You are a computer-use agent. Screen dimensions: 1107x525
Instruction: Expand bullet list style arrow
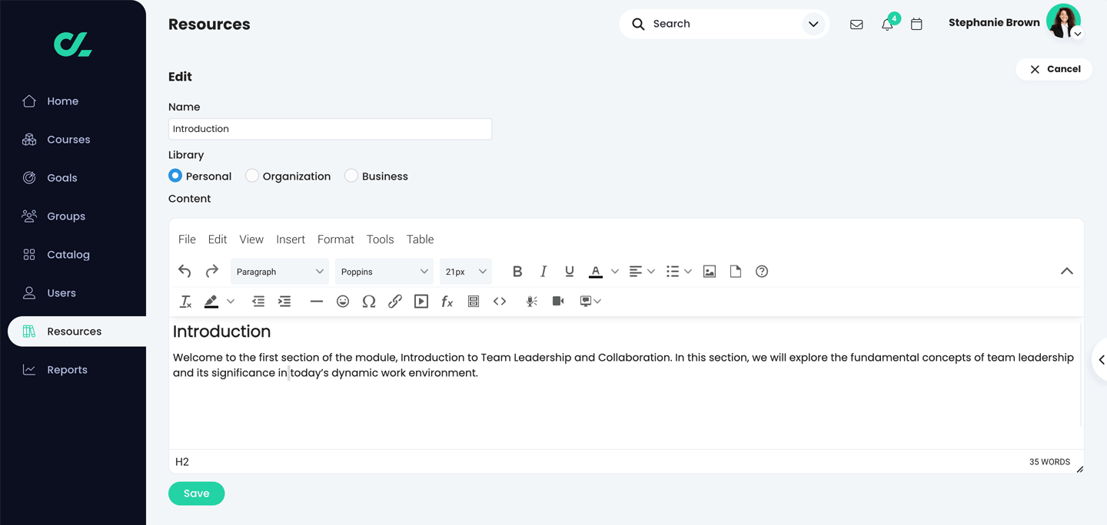(x=688, y=272)
